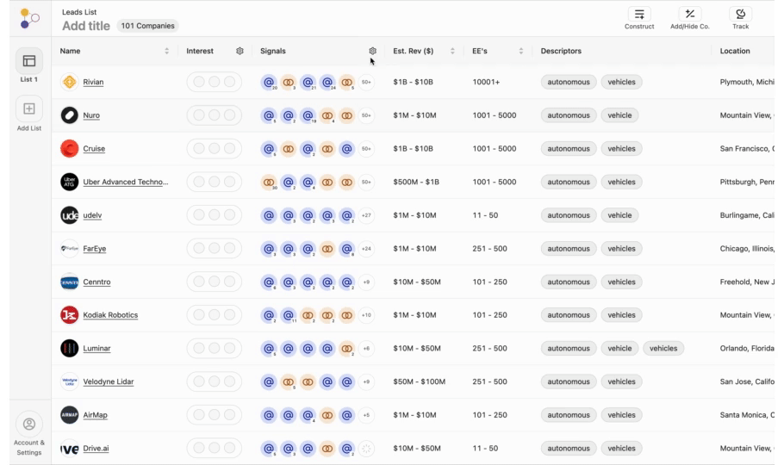Open Drive.ai company link
Image resolution: width=784 pixels, height=465 pixels.
tap(96, 449)
